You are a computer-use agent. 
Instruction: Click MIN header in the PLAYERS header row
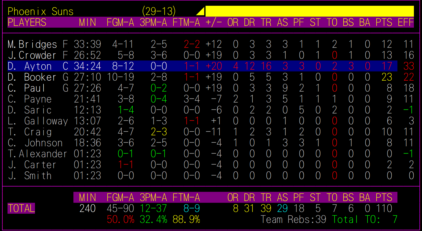click(88, 22)
